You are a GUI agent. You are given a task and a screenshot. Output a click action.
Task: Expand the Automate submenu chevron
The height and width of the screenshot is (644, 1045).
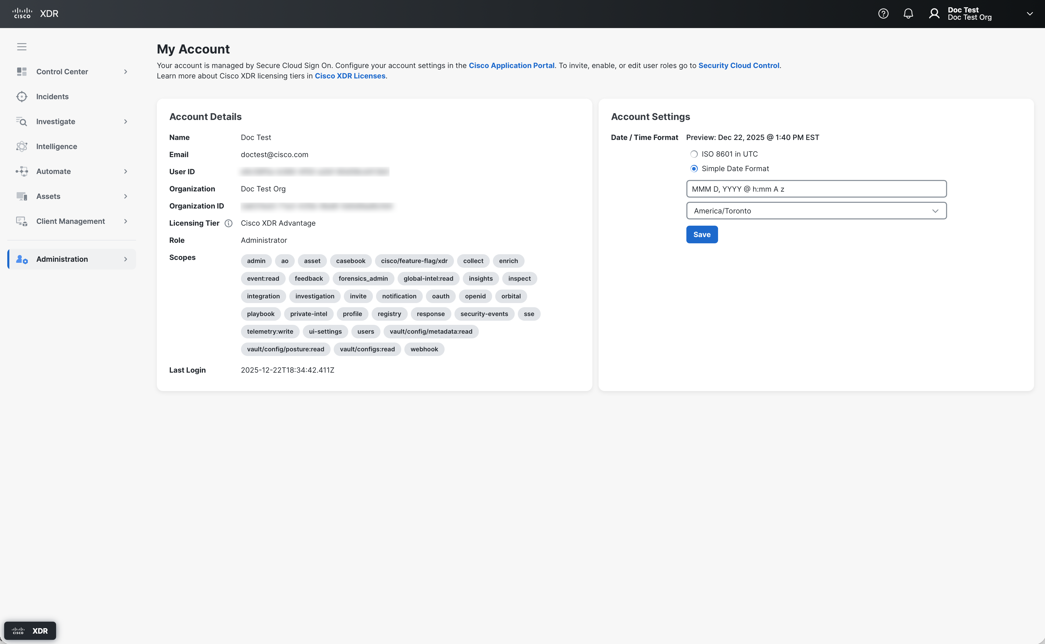(126, 171)
